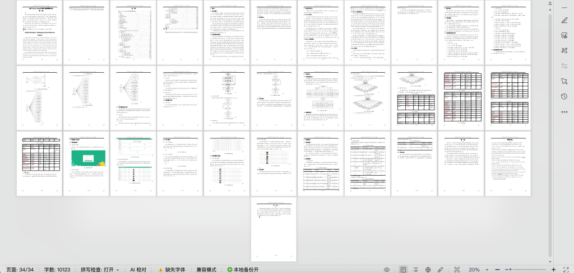Open the signature/handwriting sidebar tool

(x=564, y=35)
